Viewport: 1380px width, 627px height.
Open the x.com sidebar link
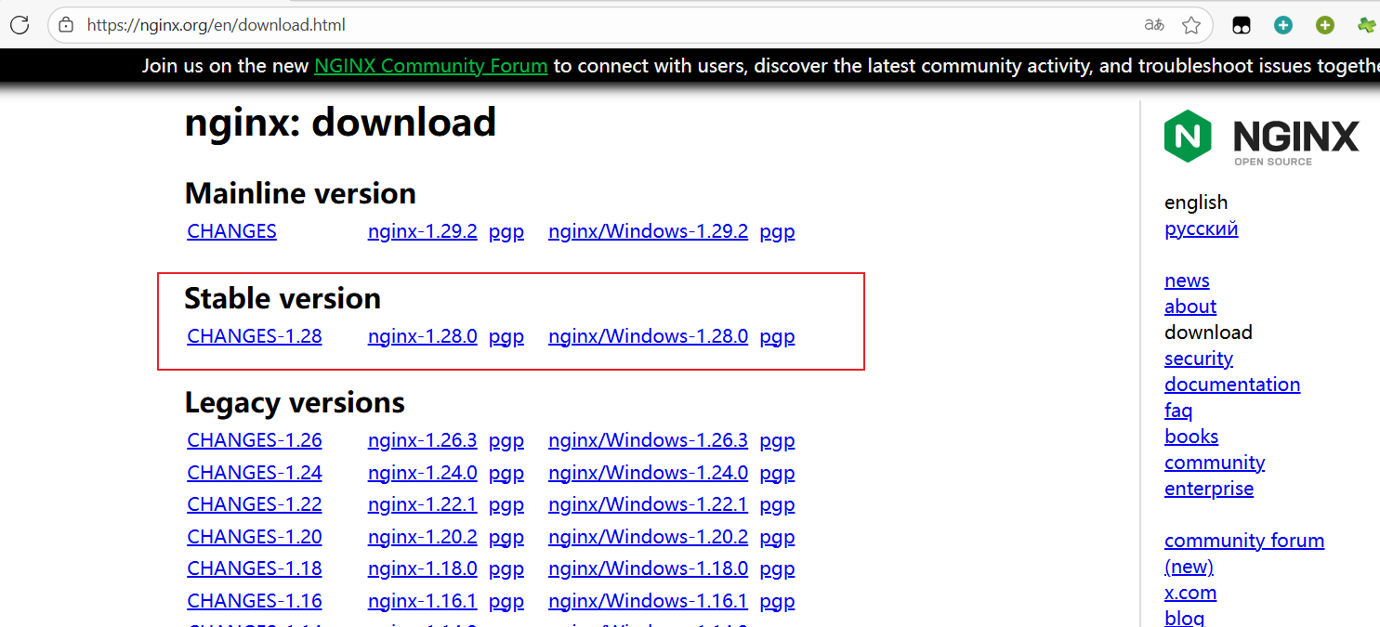click(x=1190, y=593)
